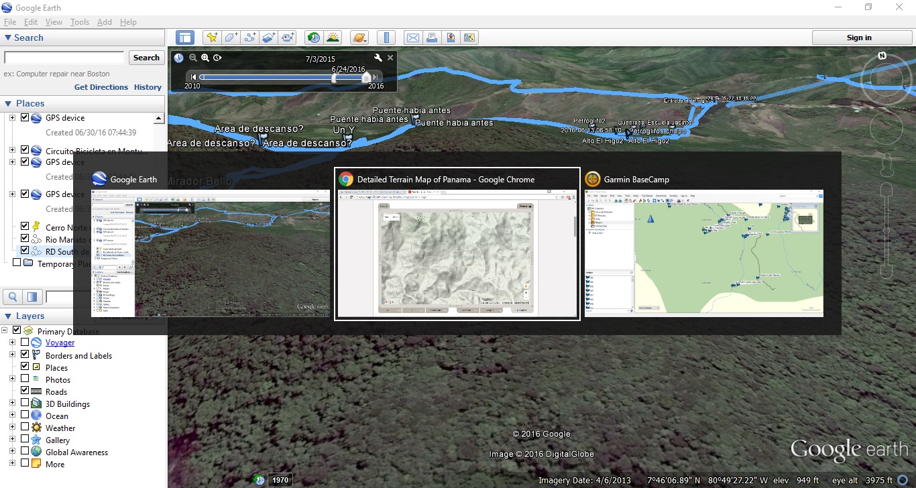Open the File menu
The height and width of the screenshot is (488, 916).
(x=9, y=22)
